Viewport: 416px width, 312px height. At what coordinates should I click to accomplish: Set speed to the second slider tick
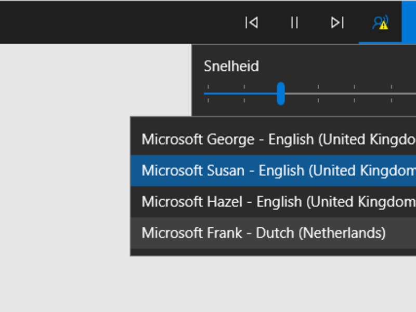click(244, 94)
